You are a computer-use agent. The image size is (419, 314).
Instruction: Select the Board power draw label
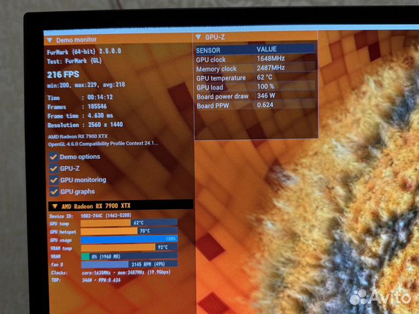pyautogui.click(x=223, y=97)
